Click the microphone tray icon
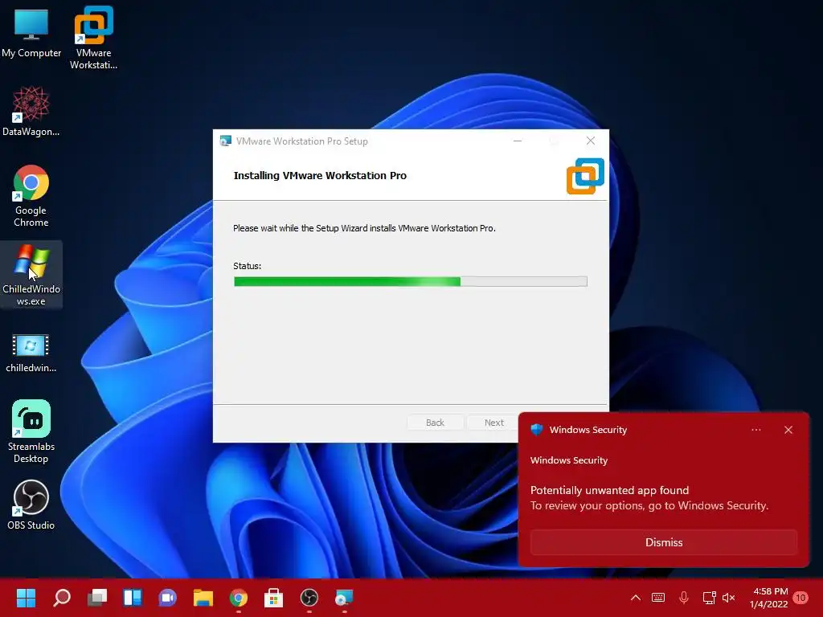The width and height of the screenshot is (823, 617). coord(684,598)
